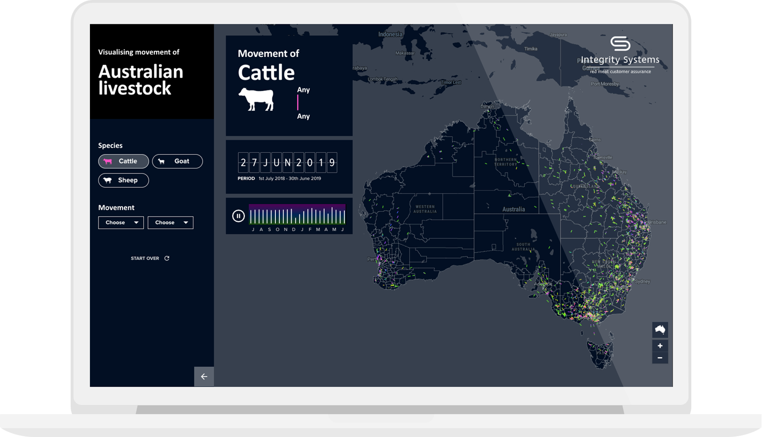Click the Northern Territory map label

pyautogui.click(x=505, y=162)
